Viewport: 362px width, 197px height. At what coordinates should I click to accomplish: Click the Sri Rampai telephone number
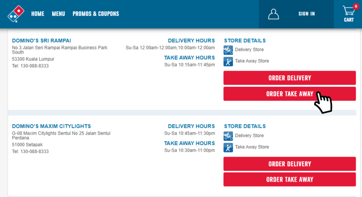(35, 66)
